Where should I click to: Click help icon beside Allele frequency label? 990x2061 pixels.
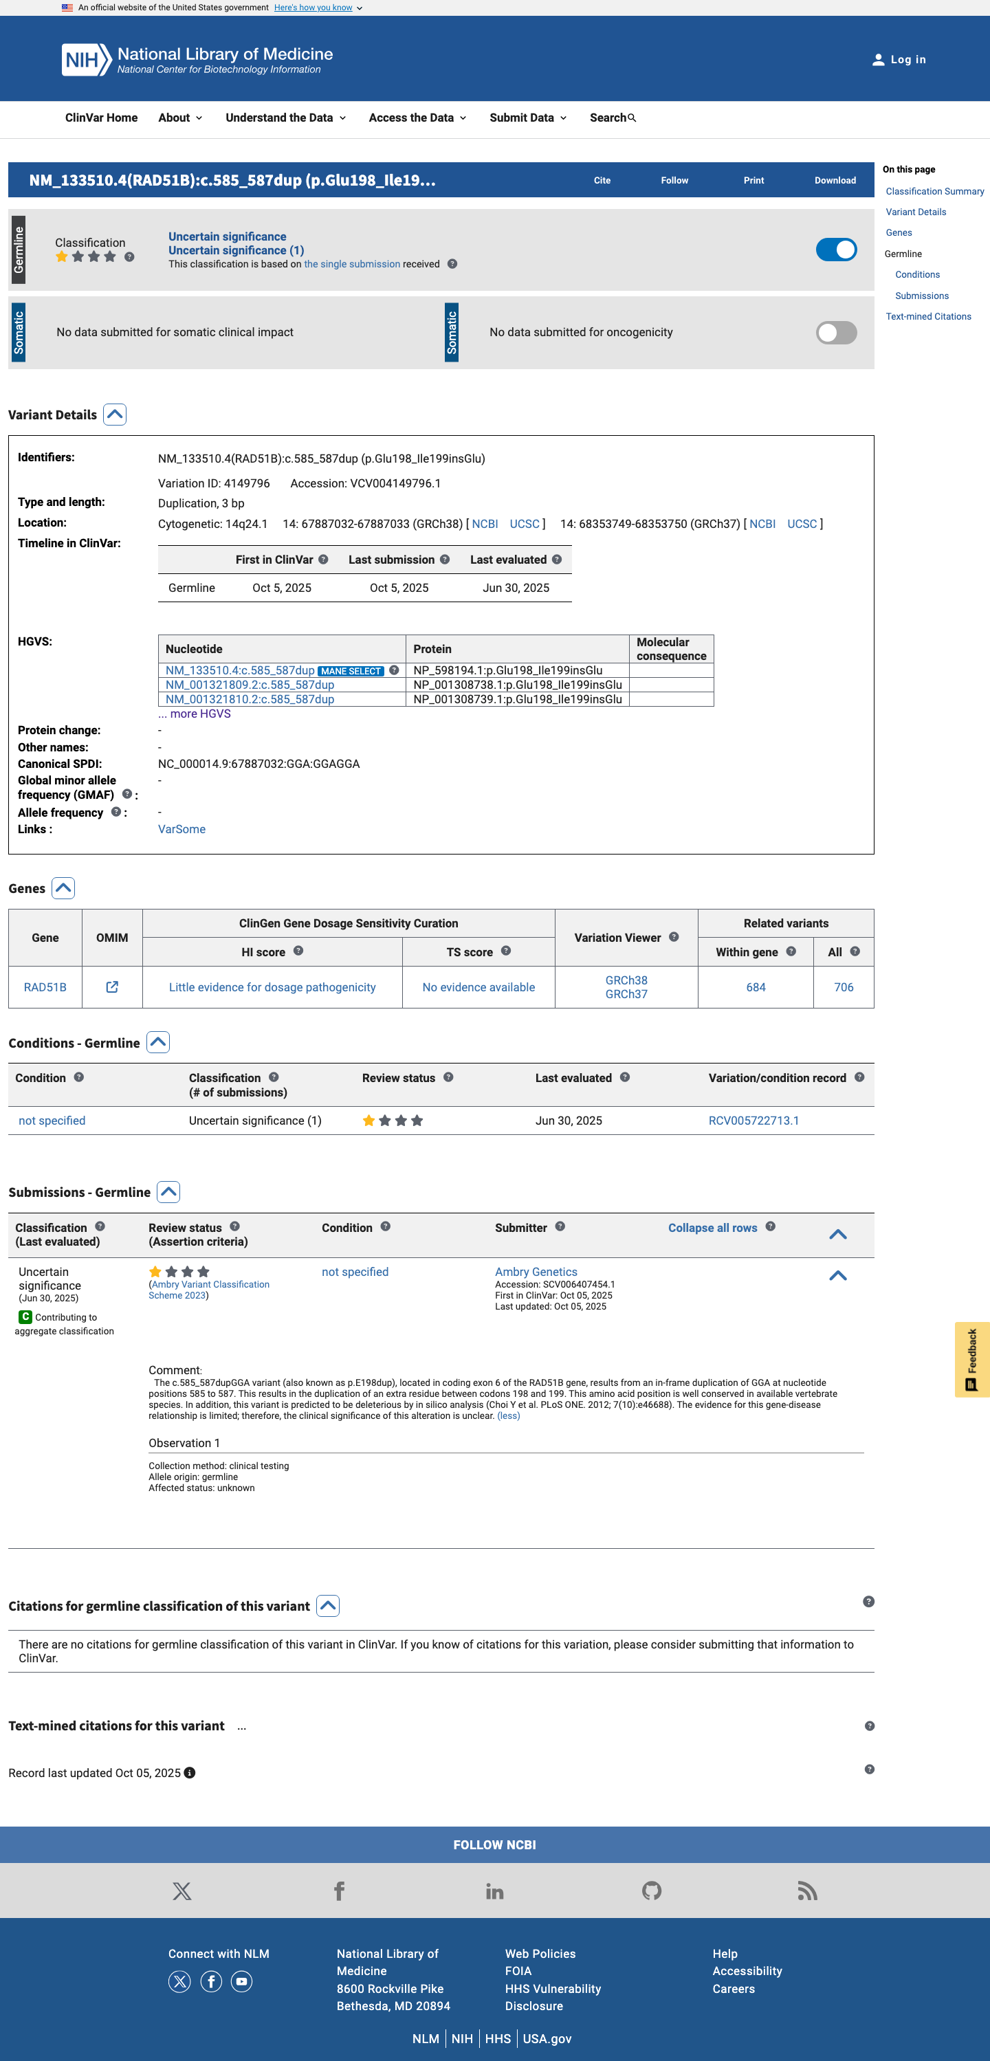116,811
